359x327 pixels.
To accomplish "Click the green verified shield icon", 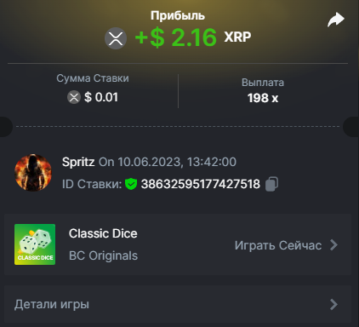I will (131, 184).
